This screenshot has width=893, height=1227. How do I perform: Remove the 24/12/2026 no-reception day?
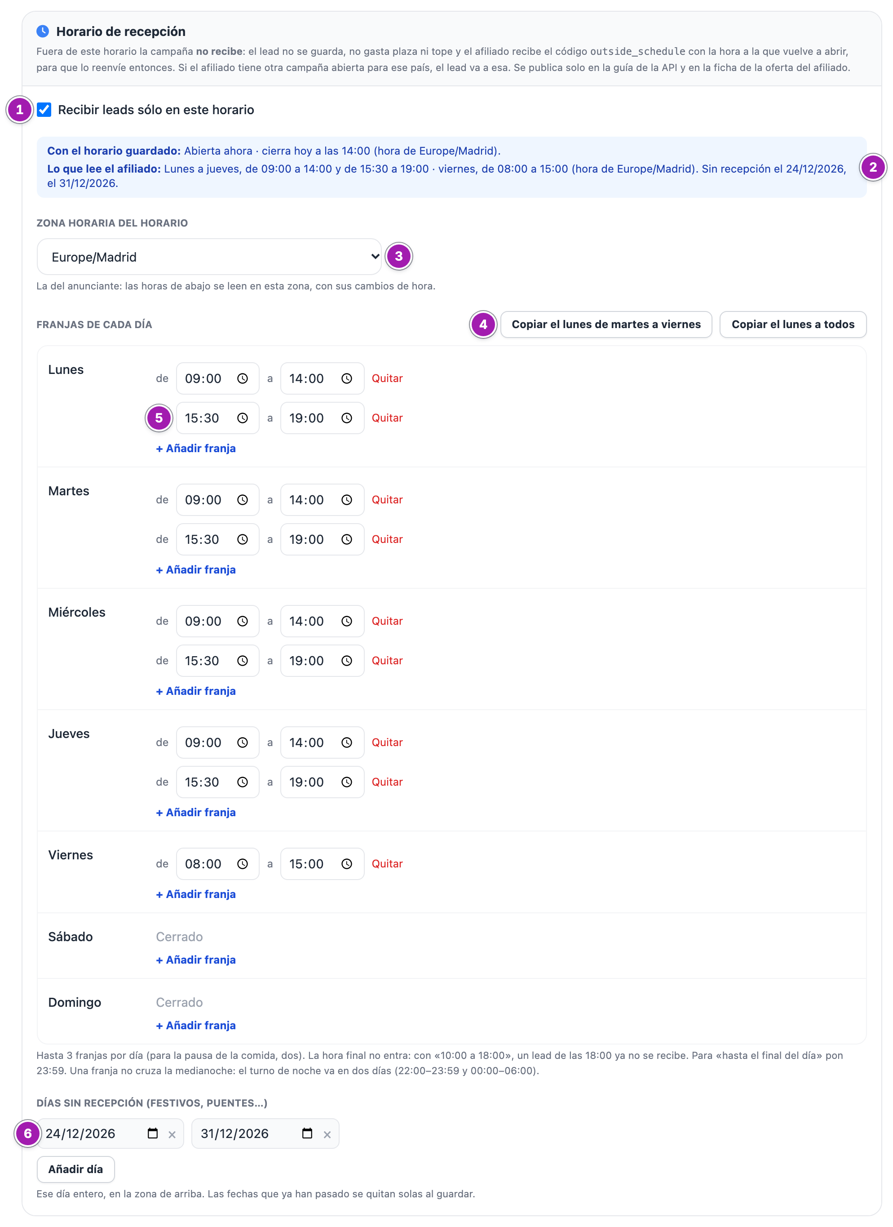click(172, 1134)
